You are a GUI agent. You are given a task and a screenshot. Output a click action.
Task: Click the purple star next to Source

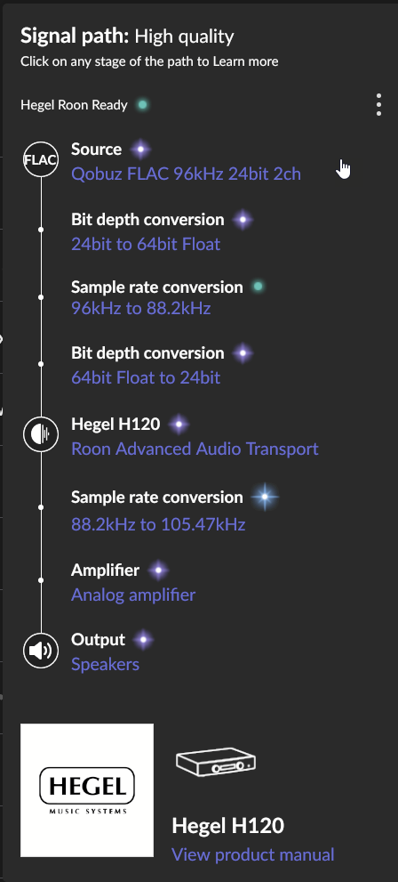click(140, 150)
